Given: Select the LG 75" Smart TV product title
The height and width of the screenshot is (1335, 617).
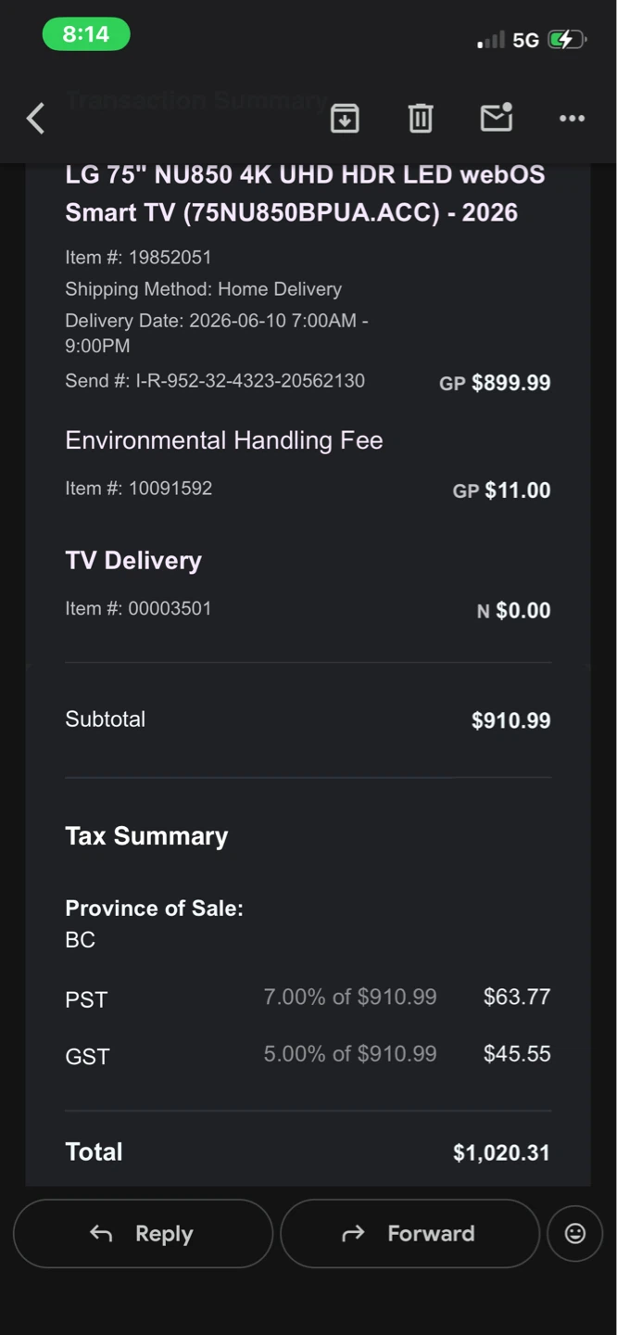Looking at the screenshot, I should (x=305, y=194).
